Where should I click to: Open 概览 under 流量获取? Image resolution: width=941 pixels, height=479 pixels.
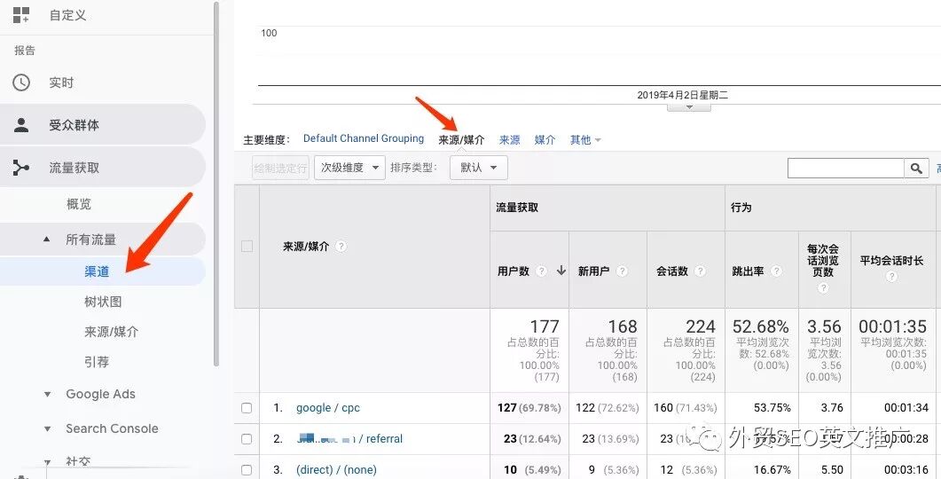(79, 204)
